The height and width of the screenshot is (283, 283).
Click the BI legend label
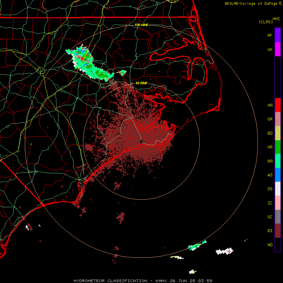pyautogui.click(x=270, y=231)
